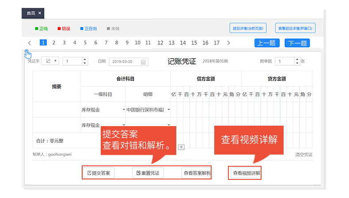Select question number 15
Viewport: 349px width, 198px height.
[x=194, y=43]
